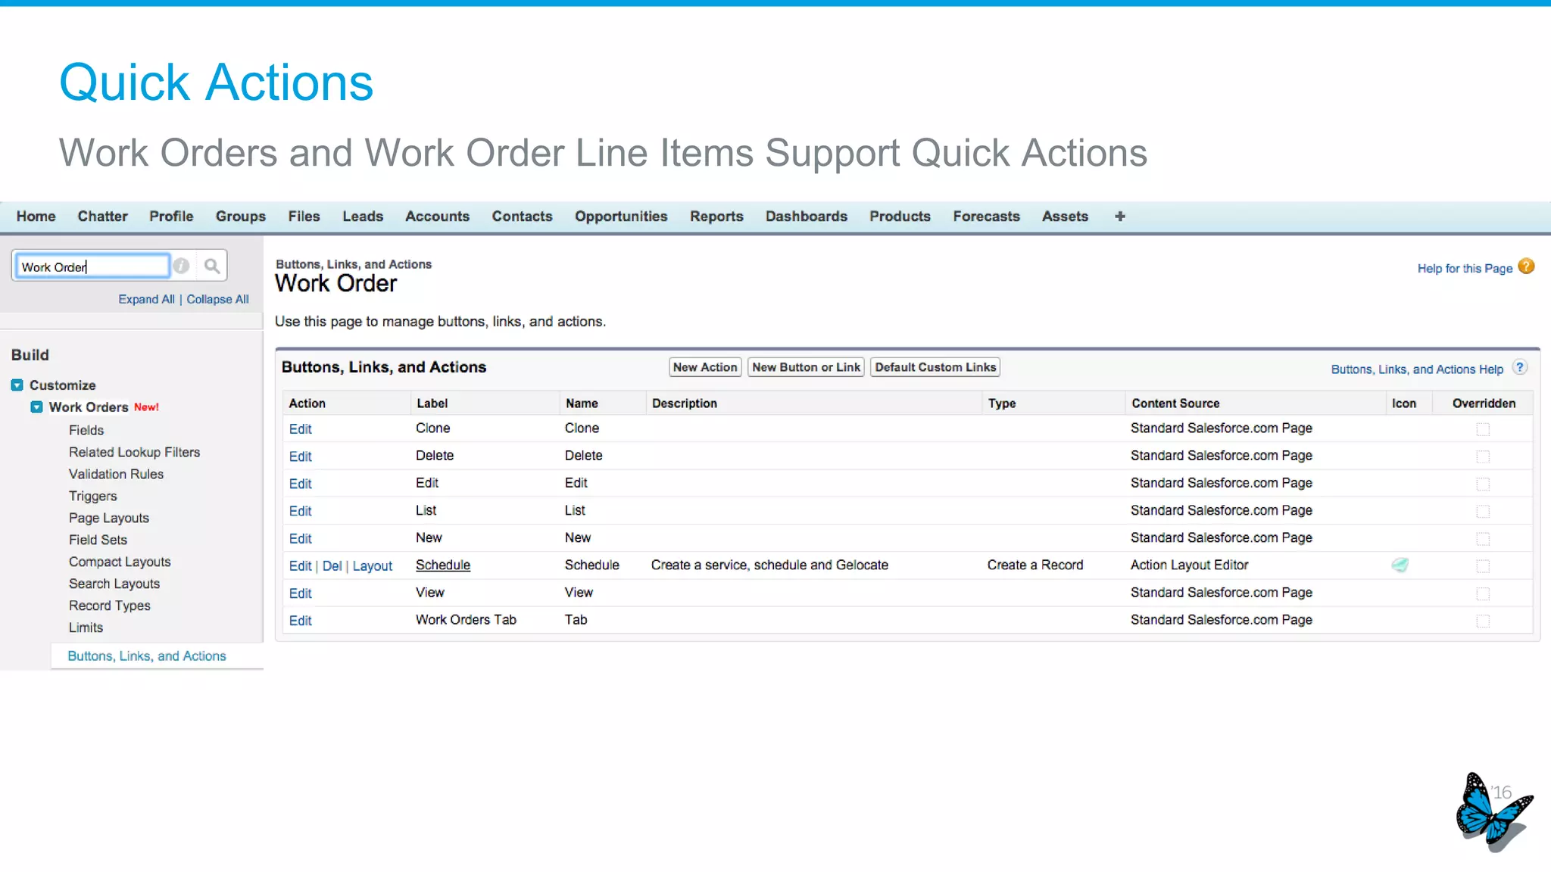Open the Groups tab

coord(241,216)
